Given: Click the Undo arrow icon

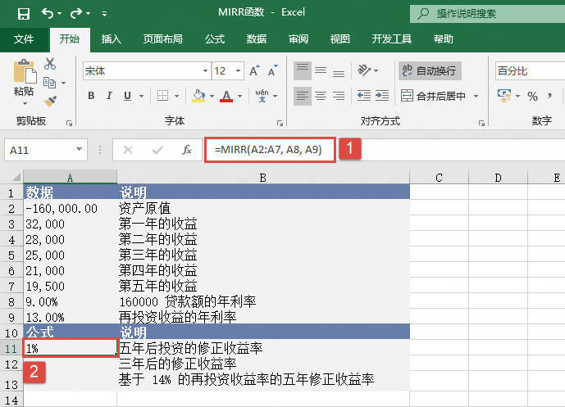Looking at the screenshot, I should click(x=48, y=14).
